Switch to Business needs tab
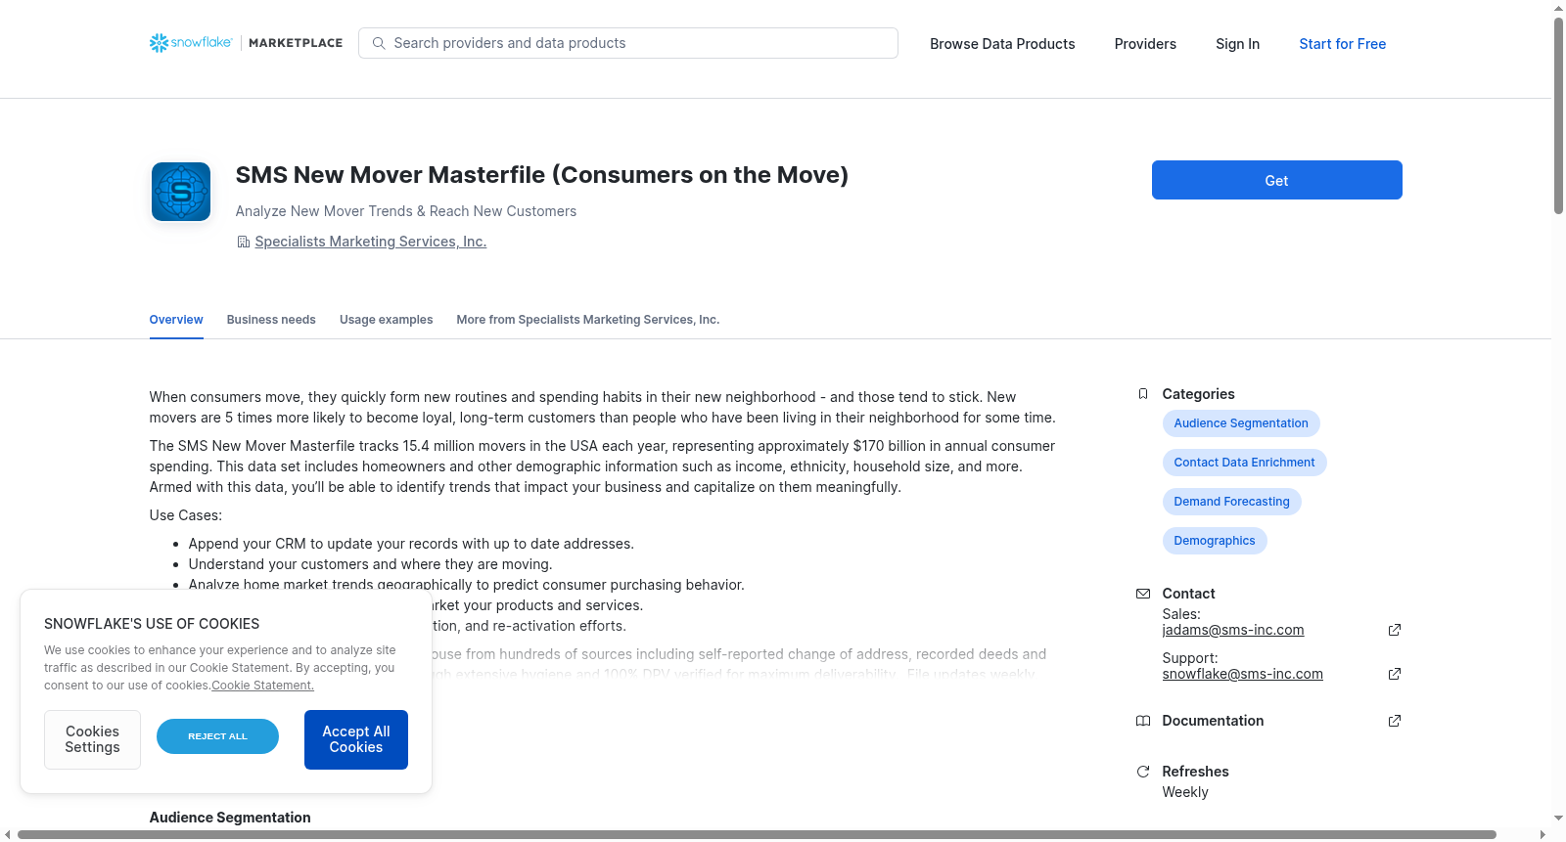The width and height of the screenshot is (1566, 842). (x=271, y=320)
